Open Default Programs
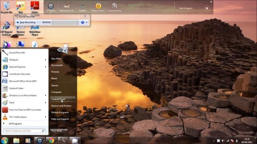 [60, 112]
